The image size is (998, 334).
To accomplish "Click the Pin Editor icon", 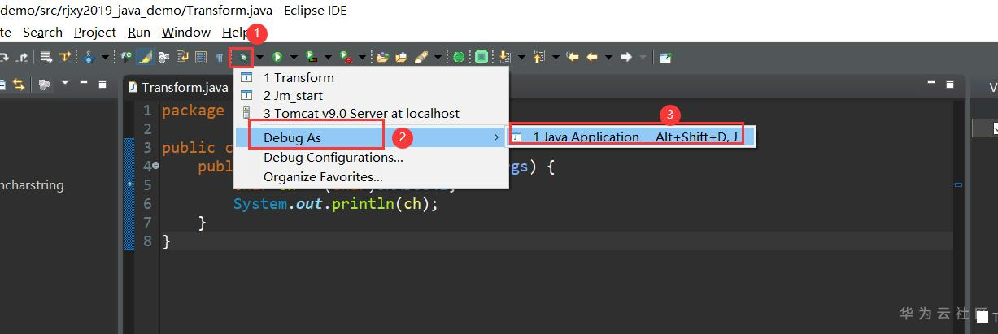I will point(665,57).
